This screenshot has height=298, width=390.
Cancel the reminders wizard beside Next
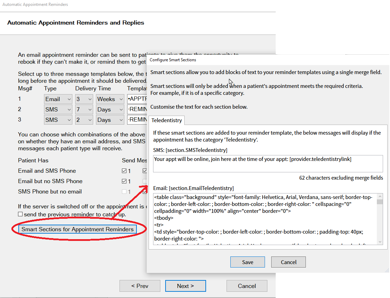tap(247, 286)
